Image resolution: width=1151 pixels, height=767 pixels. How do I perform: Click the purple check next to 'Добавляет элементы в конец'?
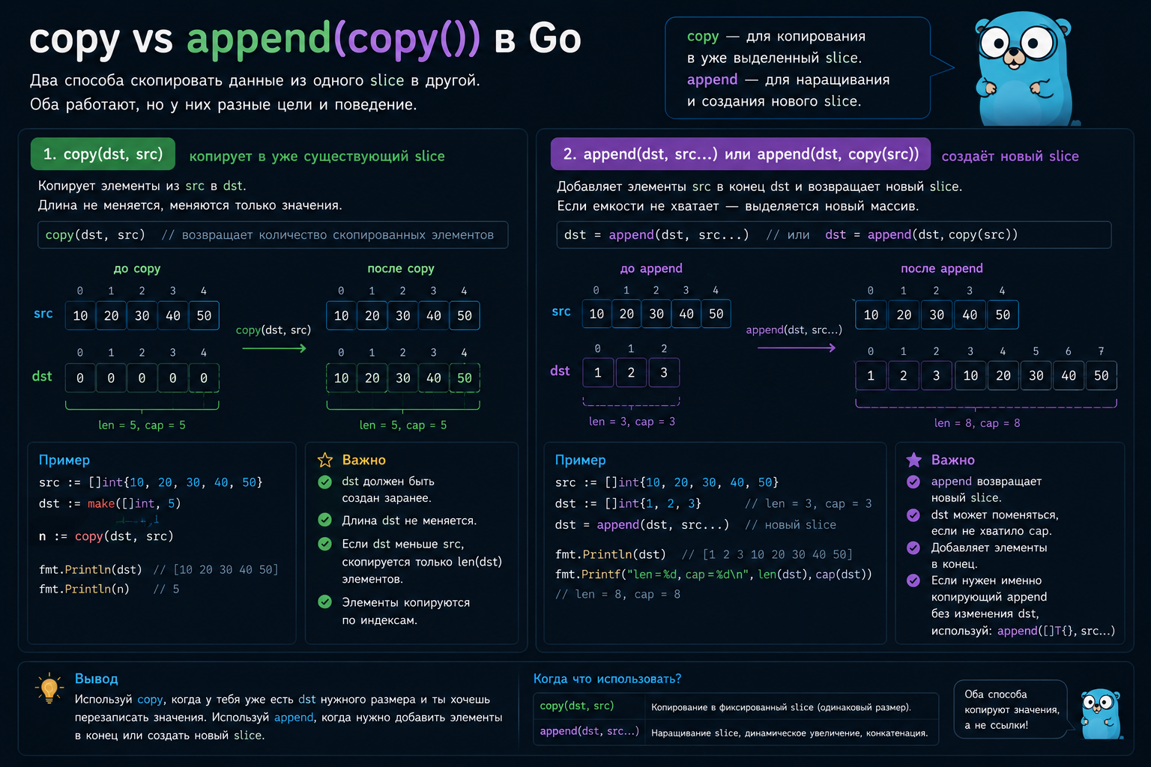point(913,548)
